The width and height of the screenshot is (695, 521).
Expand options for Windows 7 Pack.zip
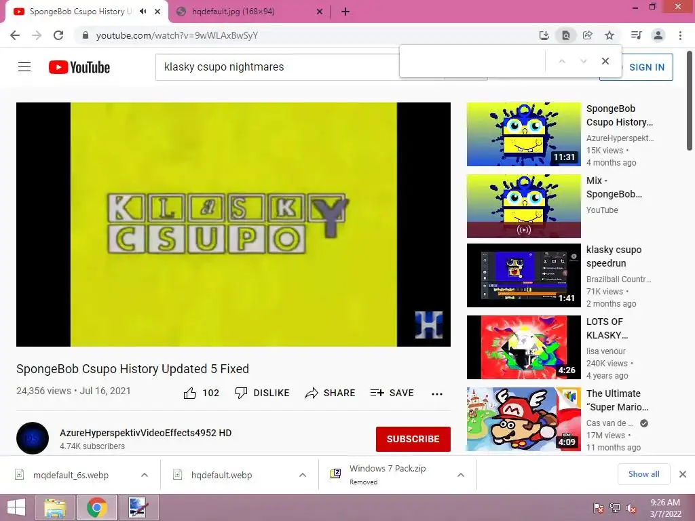pyautogui.click(x=461, y=475)
